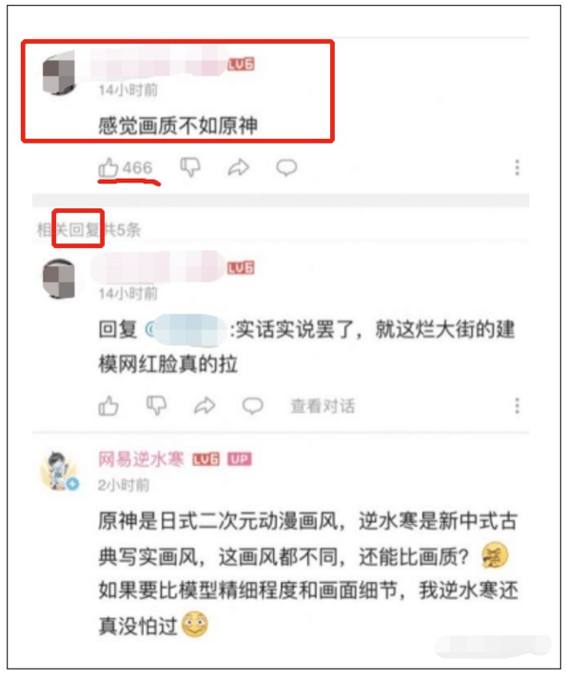
Task: Open replies bubble on the top comment
Action: (286, 167)
